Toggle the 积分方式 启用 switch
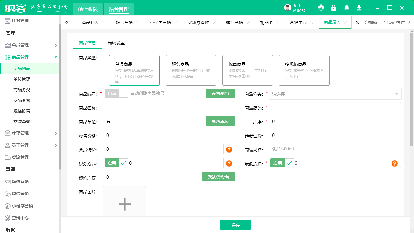The image size is (414, 233). tap(116, 163)
